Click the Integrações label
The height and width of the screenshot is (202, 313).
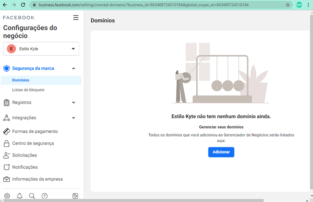[x=24, y=118]
